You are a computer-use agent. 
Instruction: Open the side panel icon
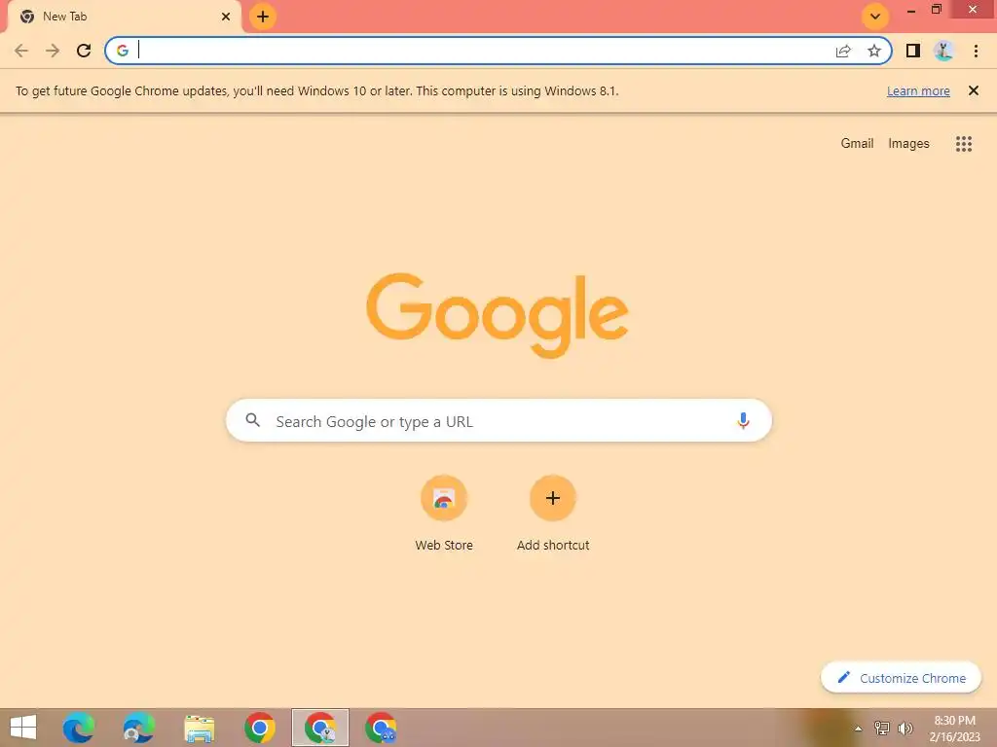click(x=913, y=51)
